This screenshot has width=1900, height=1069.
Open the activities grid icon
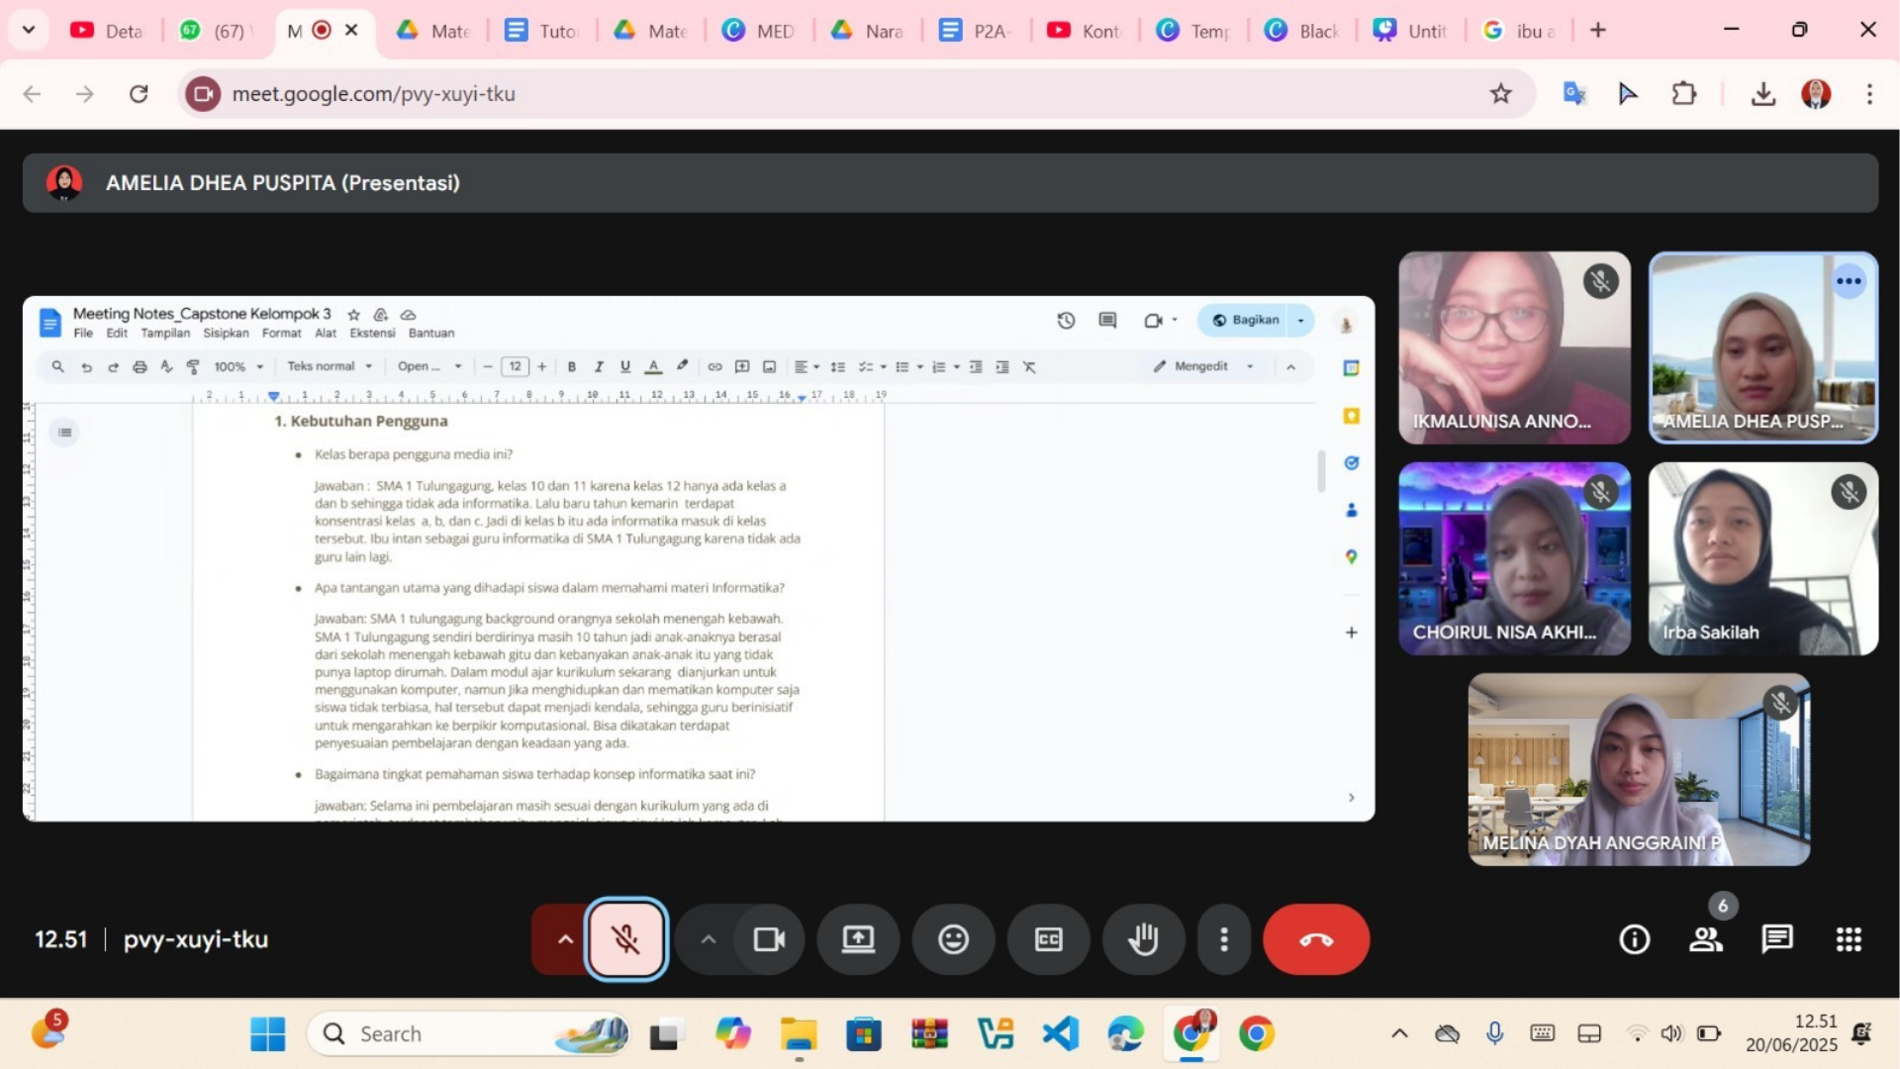[1849, 938]
